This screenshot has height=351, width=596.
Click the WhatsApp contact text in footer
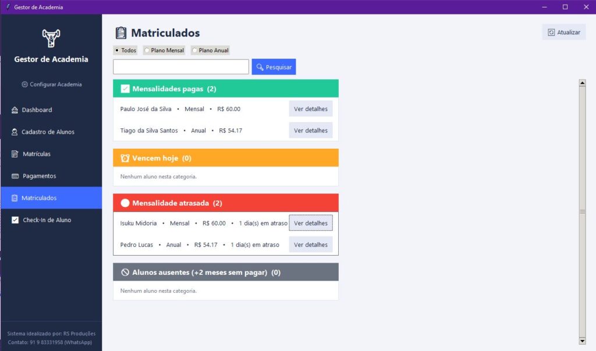click(x=50, y=342)
